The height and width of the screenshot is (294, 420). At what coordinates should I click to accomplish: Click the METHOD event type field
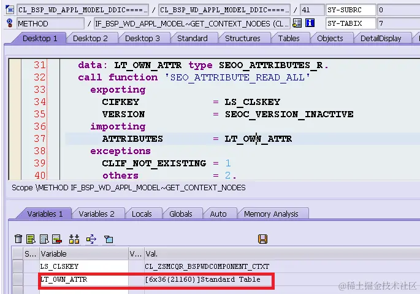[51, 23]
